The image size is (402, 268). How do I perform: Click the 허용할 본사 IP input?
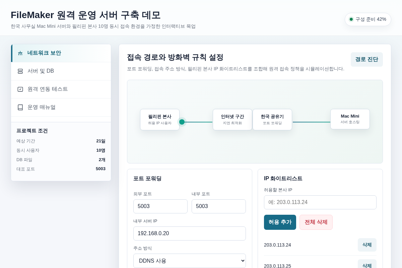[x=320, y=202]
